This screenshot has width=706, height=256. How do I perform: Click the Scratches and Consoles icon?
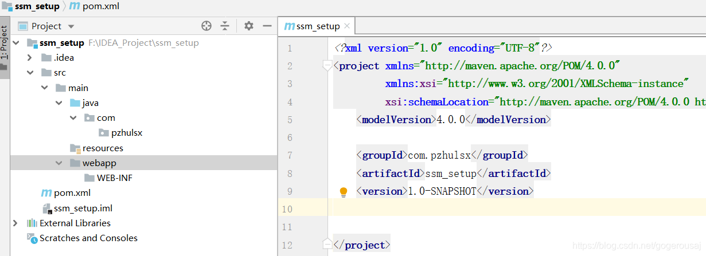click(32, 238)
